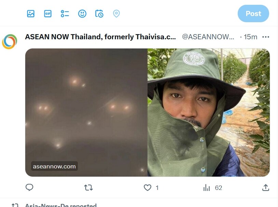Open the @ASEANNOW handle link
This screenshot has height=207, width=278.
pos(208,37)
